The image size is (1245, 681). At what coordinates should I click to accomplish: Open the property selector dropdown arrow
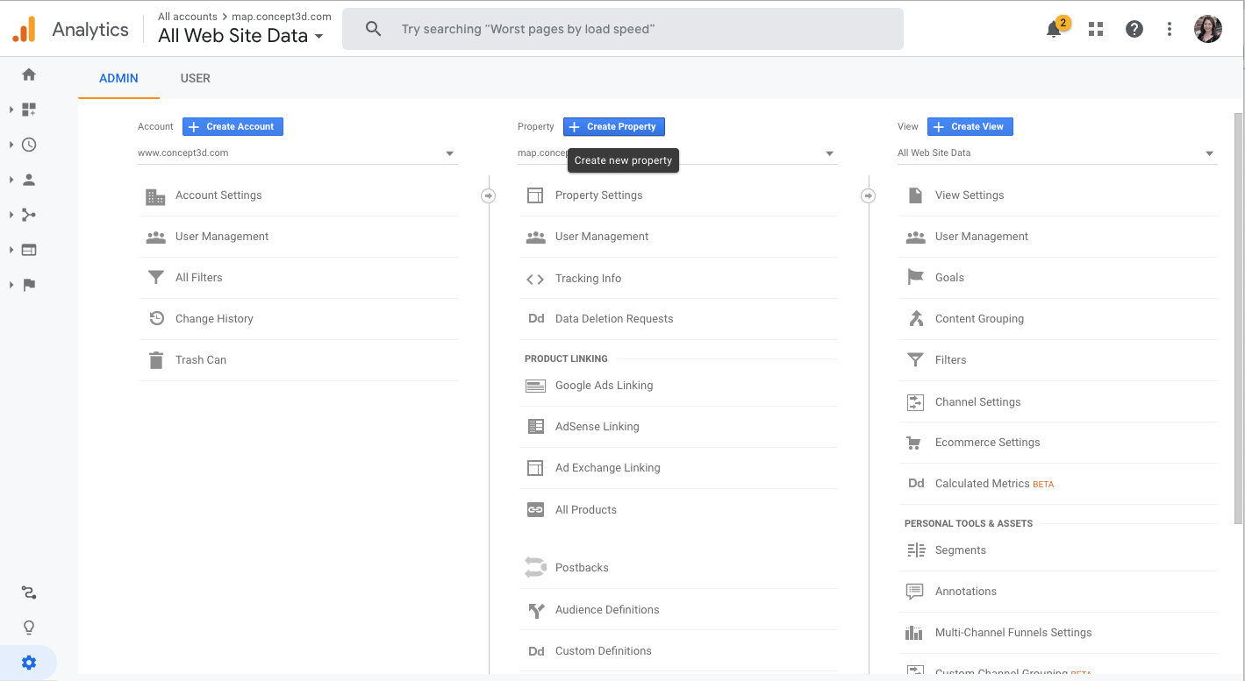click(x=829, y=154)
